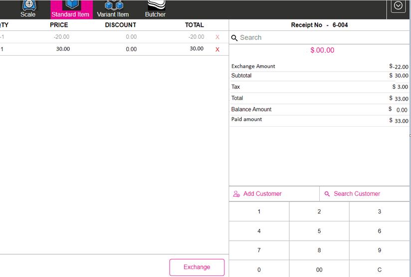Focus the Search input field
This screenshot has height=277, width=411.
tap(319, 38)
